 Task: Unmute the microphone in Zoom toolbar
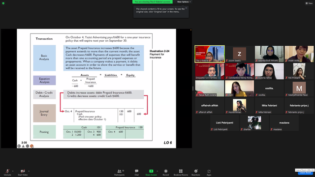(7, 172)
